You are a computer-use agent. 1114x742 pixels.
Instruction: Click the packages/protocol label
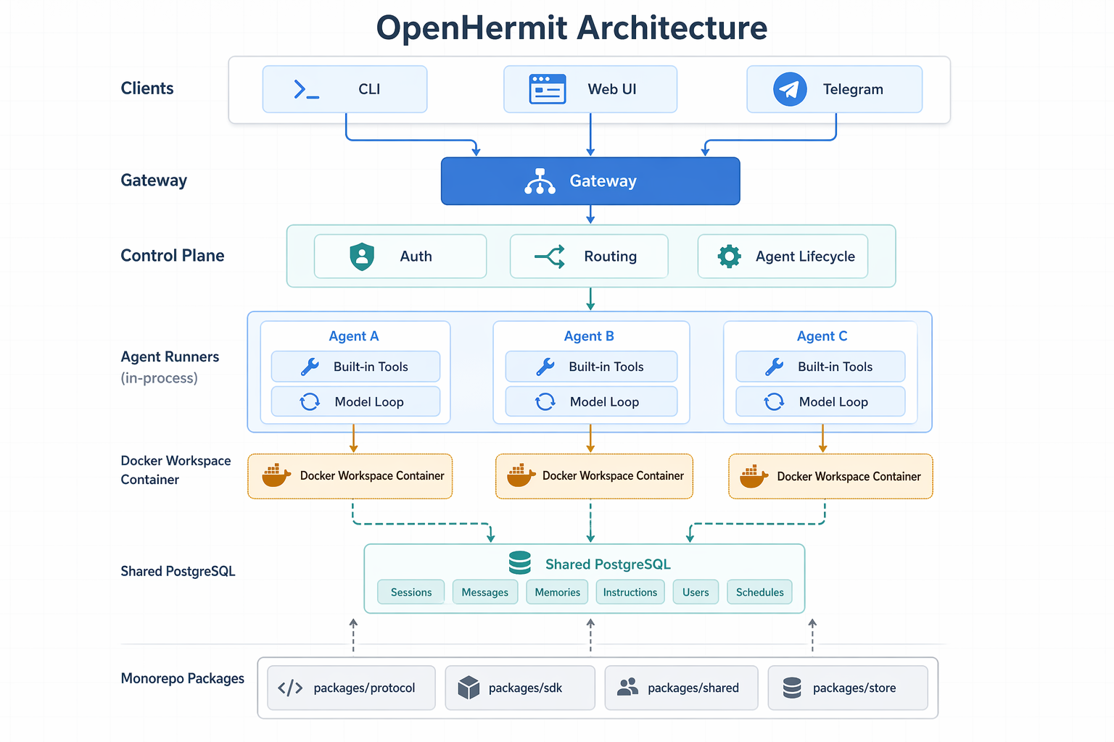pos(364,688)
